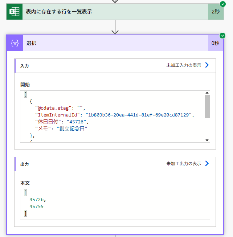Click the chevron next to 未加工出力の表示
This screenshot has height=237, width=233.
207,163
